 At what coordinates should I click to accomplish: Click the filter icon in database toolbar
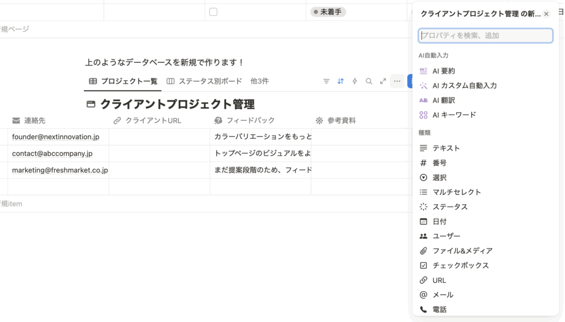tap(326, 81)
